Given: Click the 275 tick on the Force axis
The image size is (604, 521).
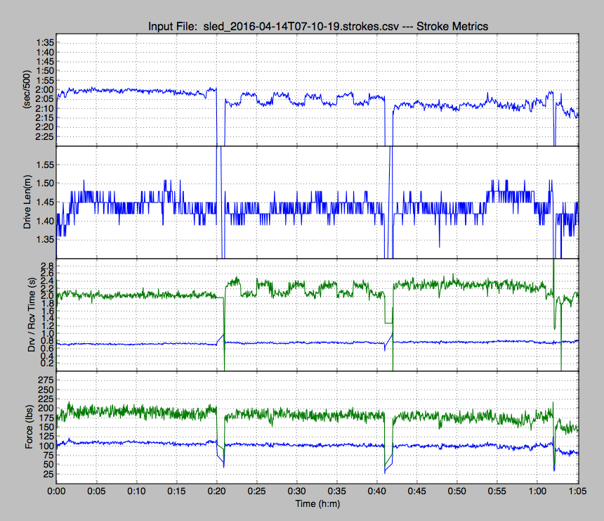Looking at the screenshot, I should (x=45, y=380).
